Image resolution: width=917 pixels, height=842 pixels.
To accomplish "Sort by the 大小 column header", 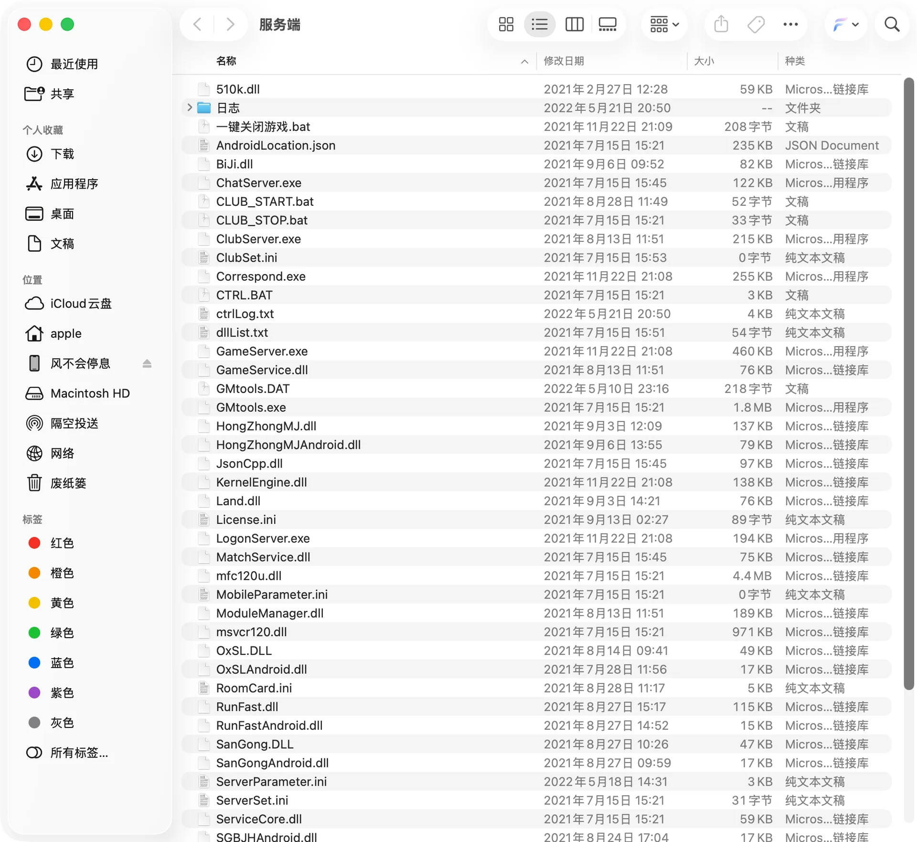I will [704, 61].
